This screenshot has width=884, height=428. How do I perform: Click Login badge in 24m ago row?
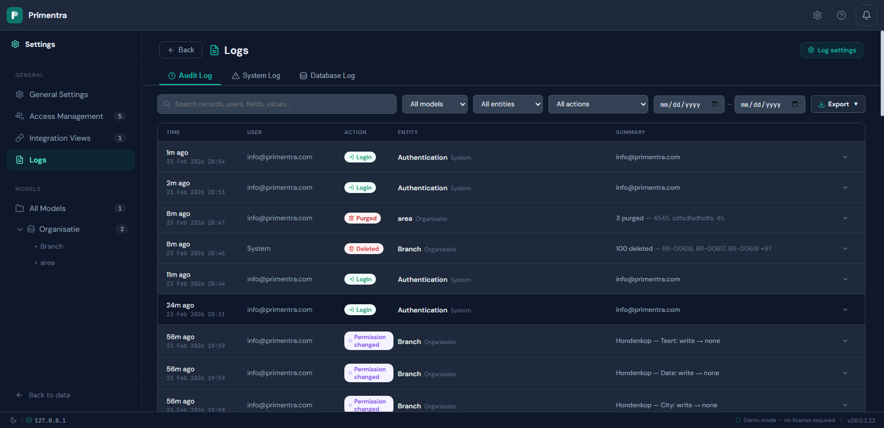pyautogui.click(x=360, y=310)
